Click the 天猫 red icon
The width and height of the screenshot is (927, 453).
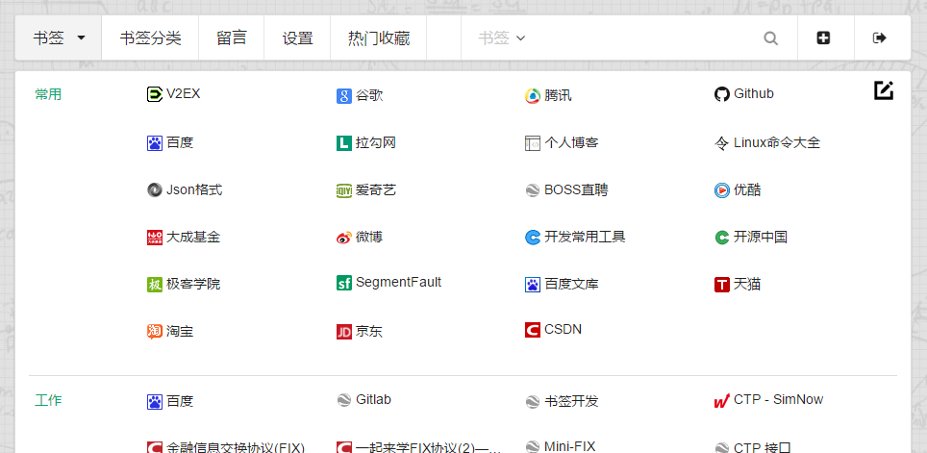(x=722, y=285)
